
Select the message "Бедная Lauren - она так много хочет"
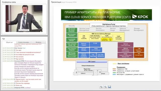[x=22, y=80]
